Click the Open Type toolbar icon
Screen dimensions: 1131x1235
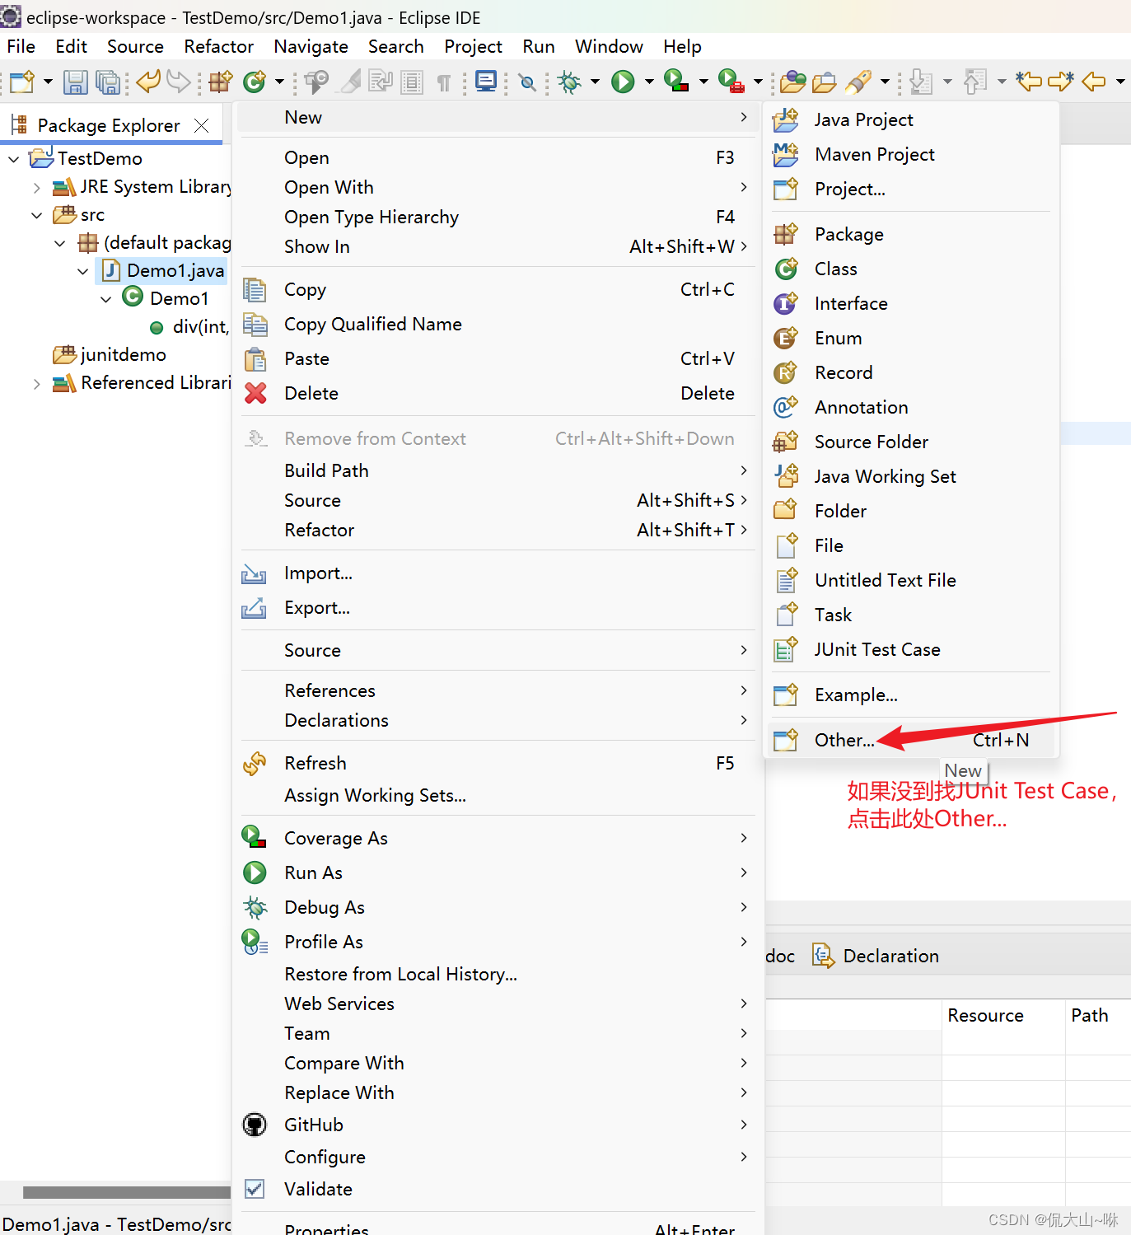point(793,82)
